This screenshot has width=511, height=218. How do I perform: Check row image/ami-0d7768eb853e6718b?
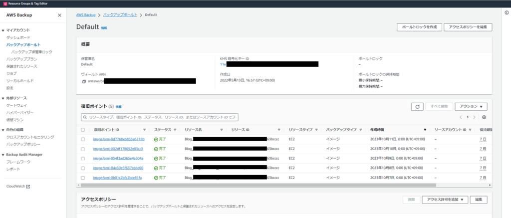click(x=83, y=139)
